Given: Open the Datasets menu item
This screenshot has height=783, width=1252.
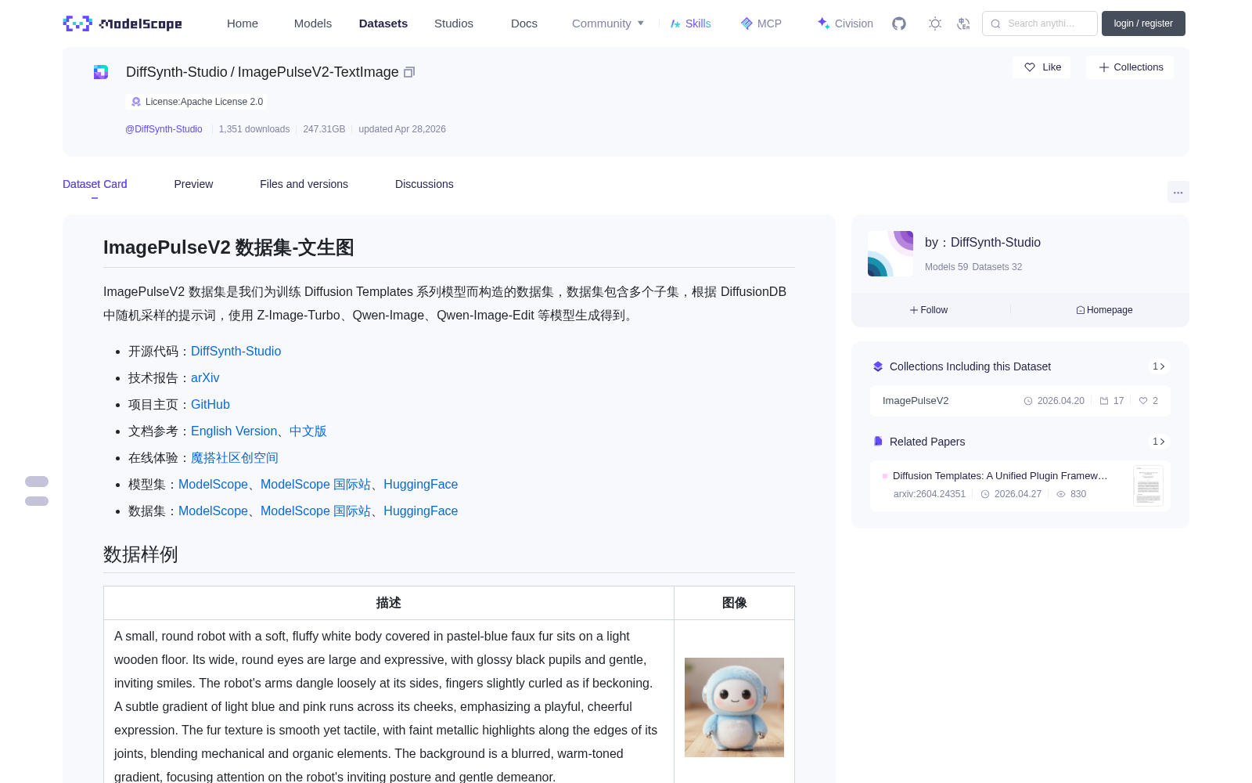Looking at the screenshot, I should click(383, 23).
